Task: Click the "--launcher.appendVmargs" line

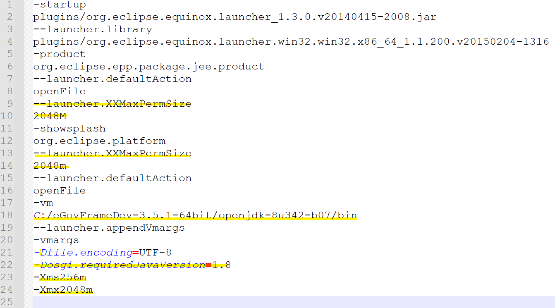Action: coord(109,228)
